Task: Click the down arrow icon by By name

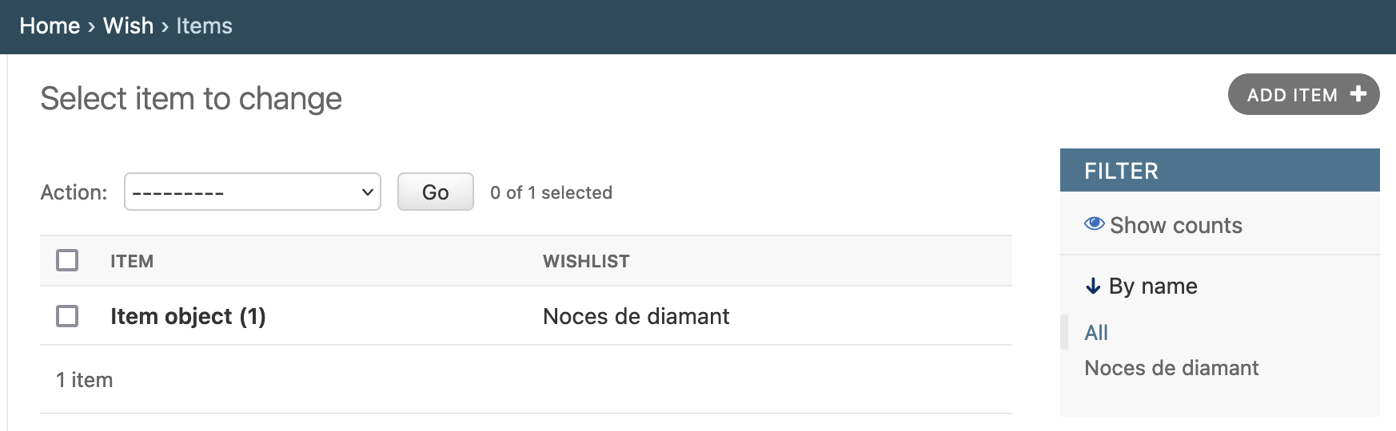Action: 1093,286
